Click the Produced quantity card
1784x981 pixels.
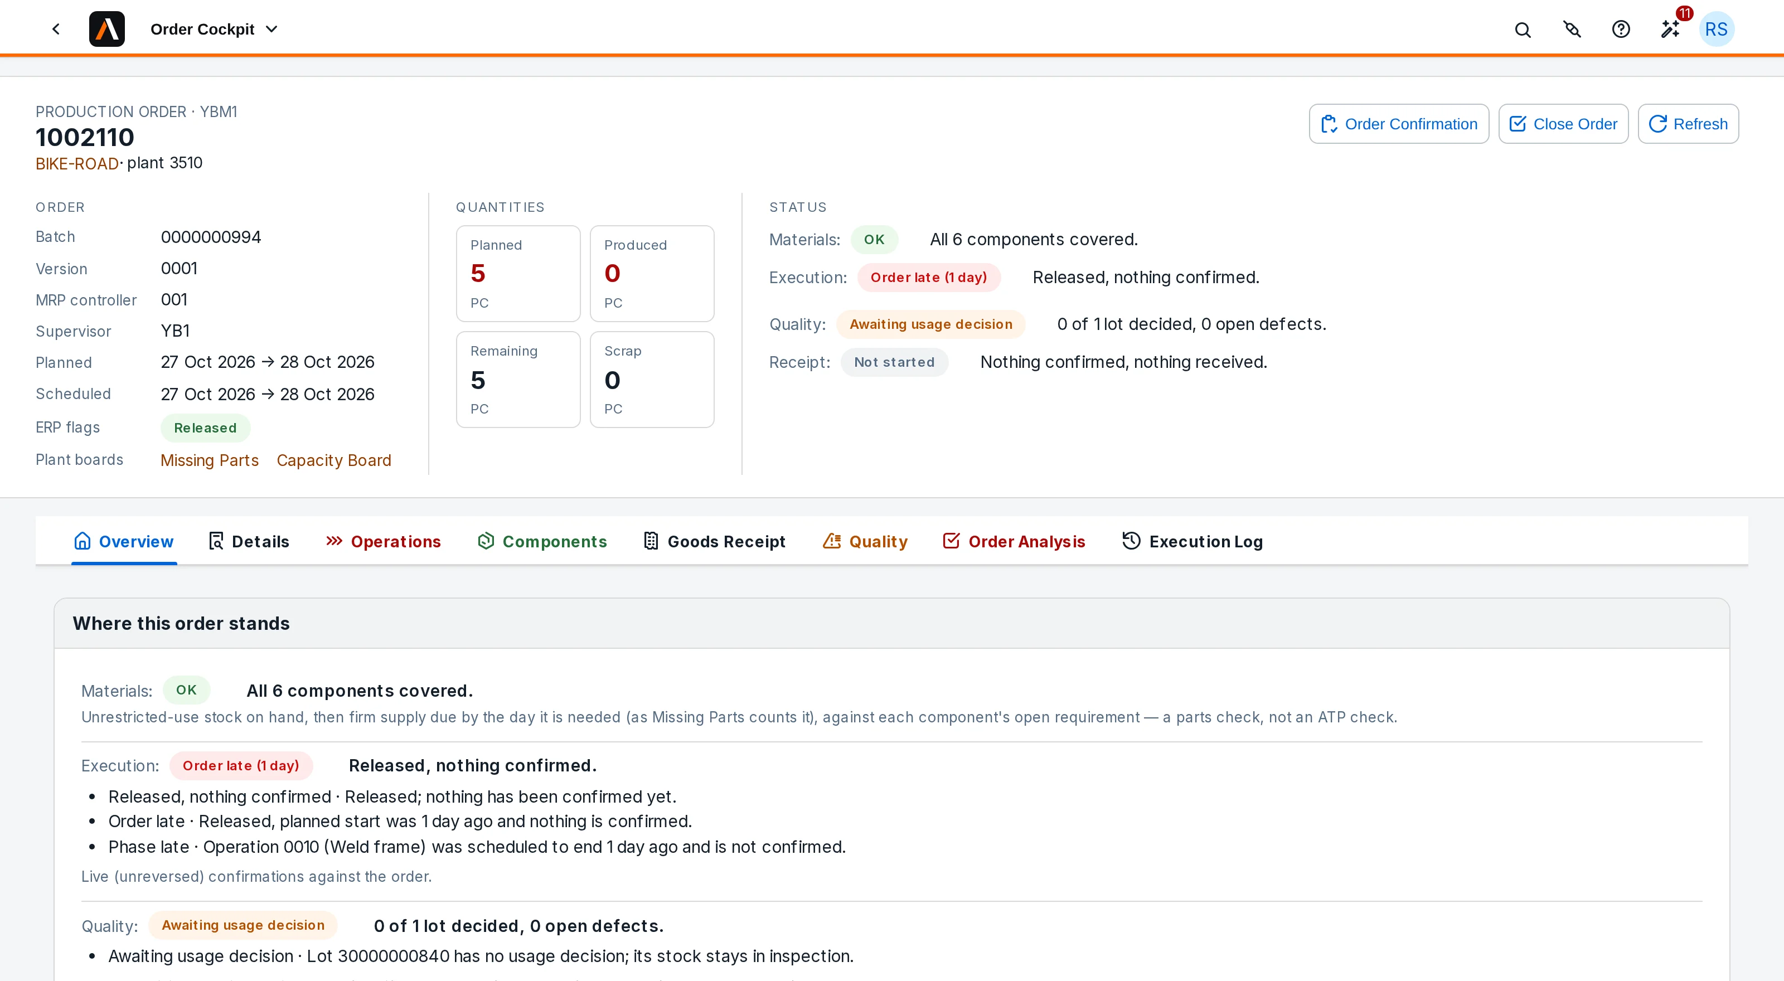point(652,274)
